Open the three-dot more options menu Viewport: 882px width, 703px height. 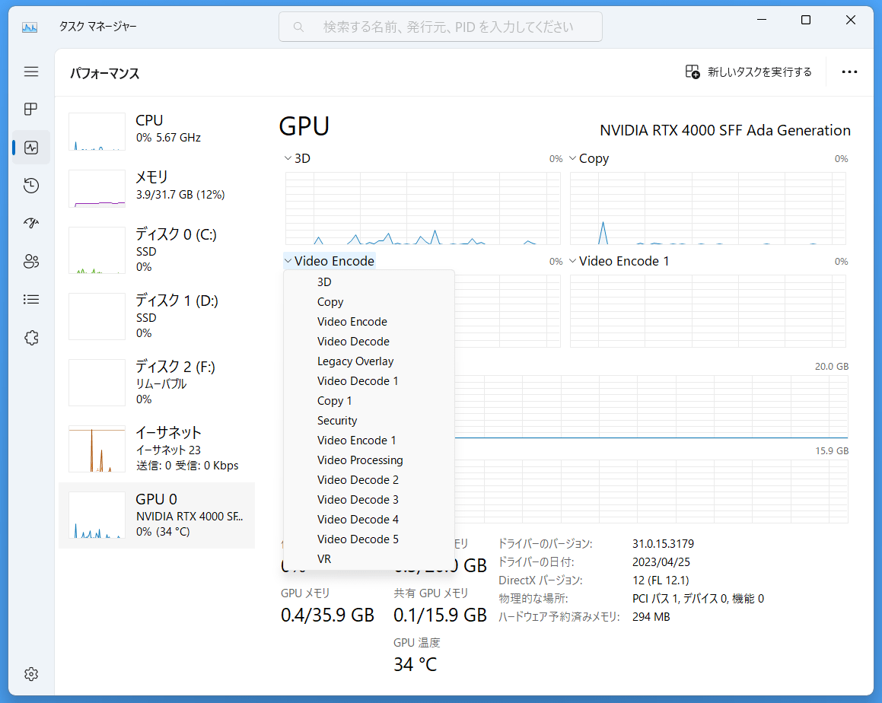(x=849, y=72)
